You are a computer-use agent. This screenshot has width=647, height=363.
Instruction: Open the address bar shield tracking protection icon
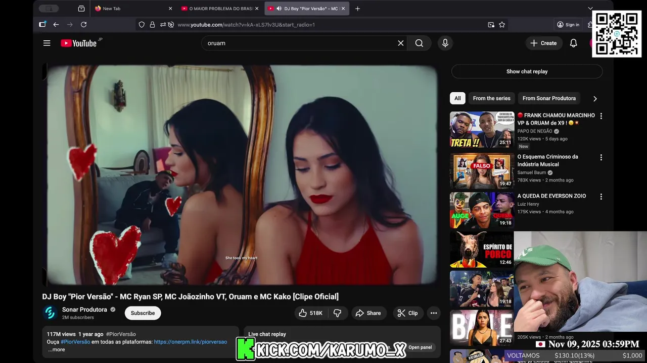142,25
